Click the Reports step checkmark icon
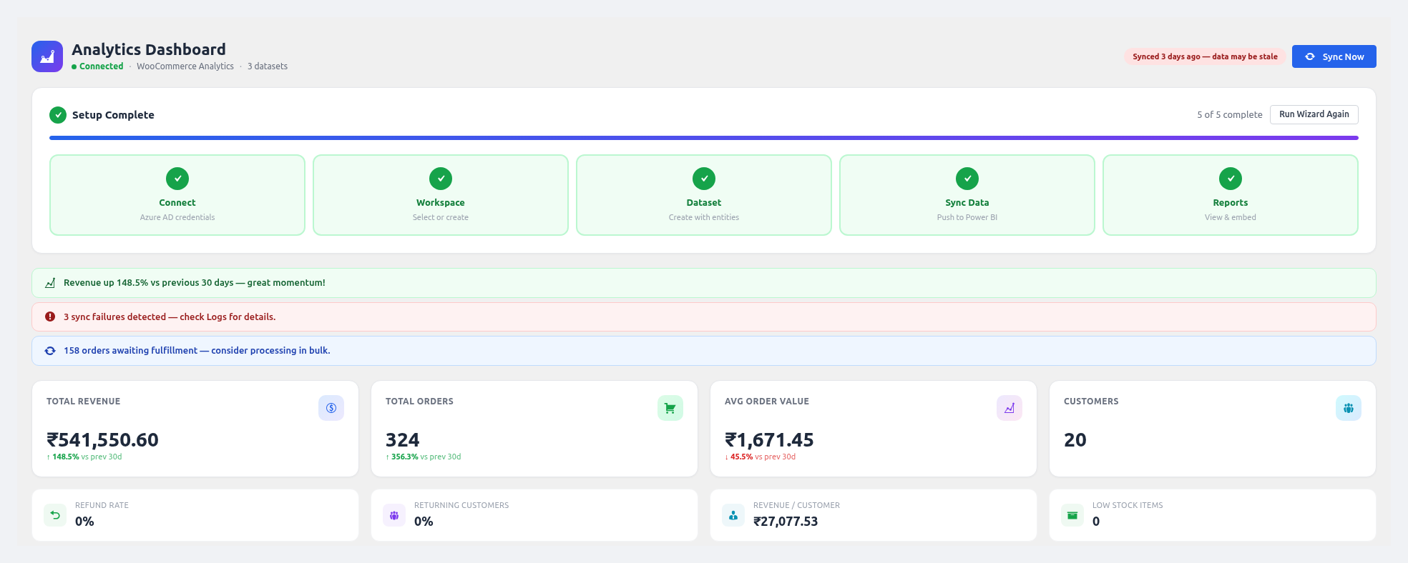1408x563 pixels. click(x=1231, y=179)
